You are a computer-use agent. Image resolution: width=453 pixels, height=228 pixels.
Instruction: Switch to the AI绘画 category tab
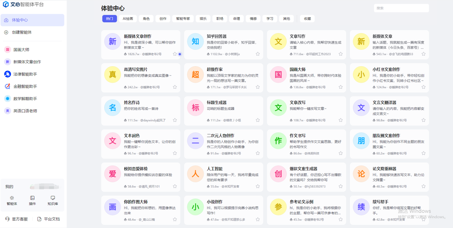coord(127,18)
